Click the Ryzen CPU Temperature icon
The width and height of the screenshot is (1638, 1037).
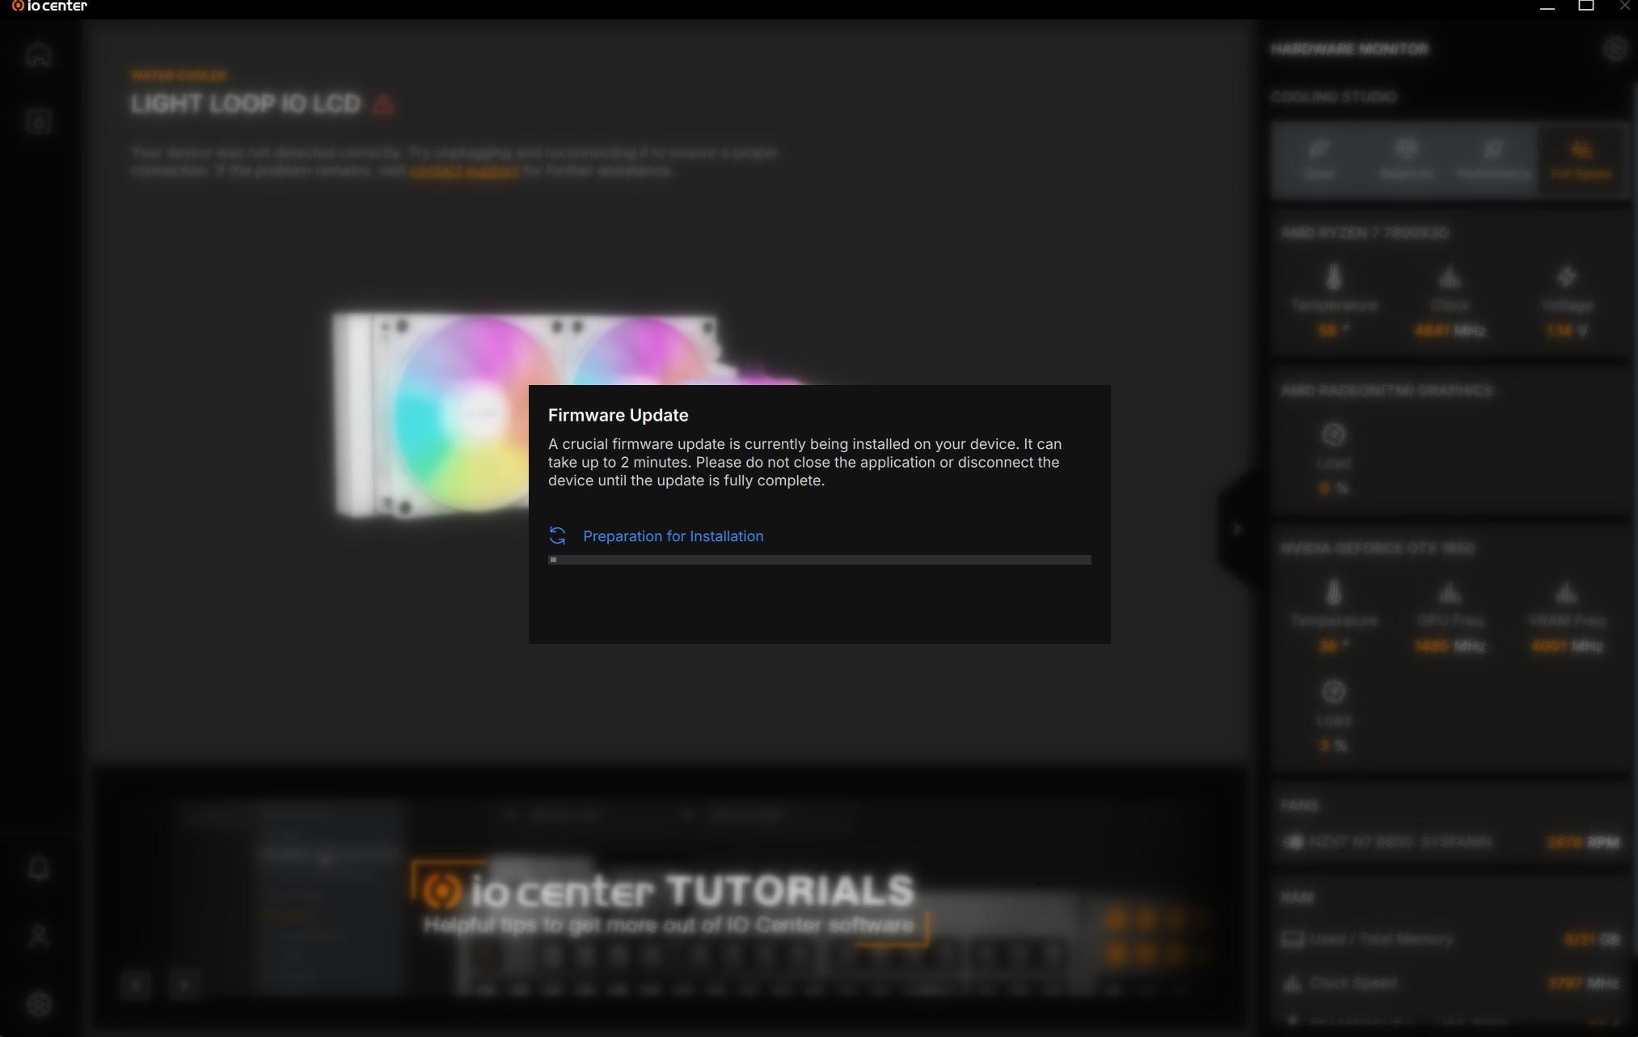pyautogui.click(x=1333, y=277)
